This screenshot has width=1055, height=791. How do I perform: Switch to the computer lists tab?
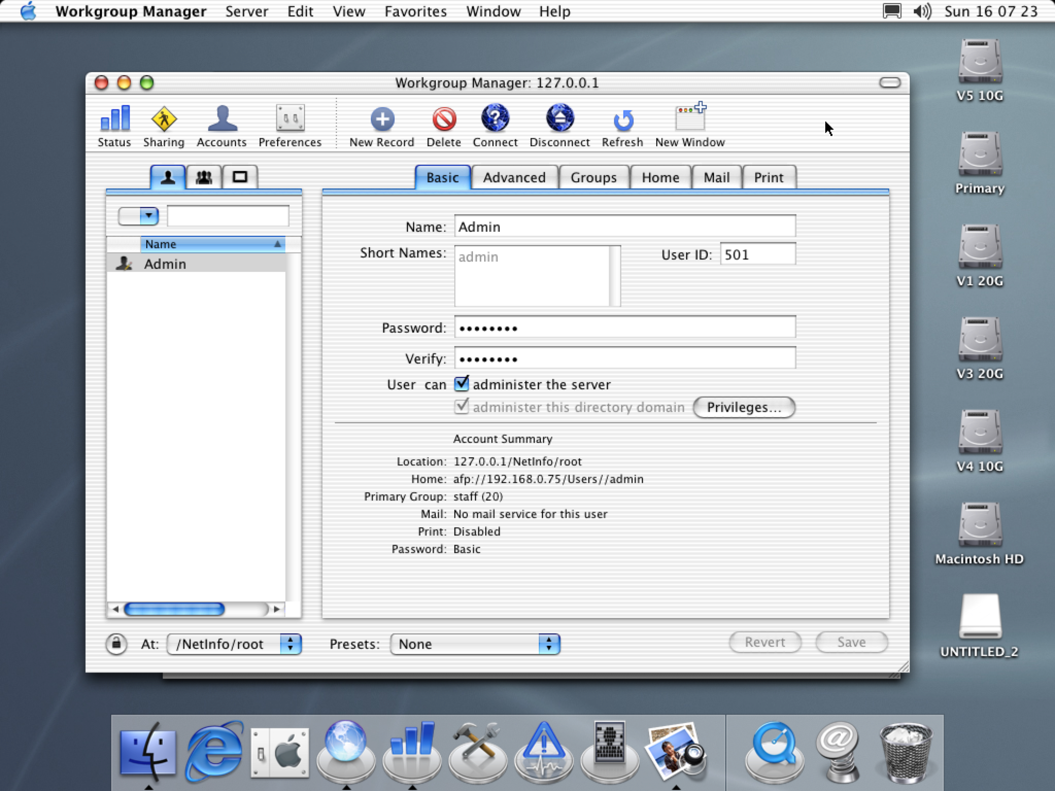[240, 177]
